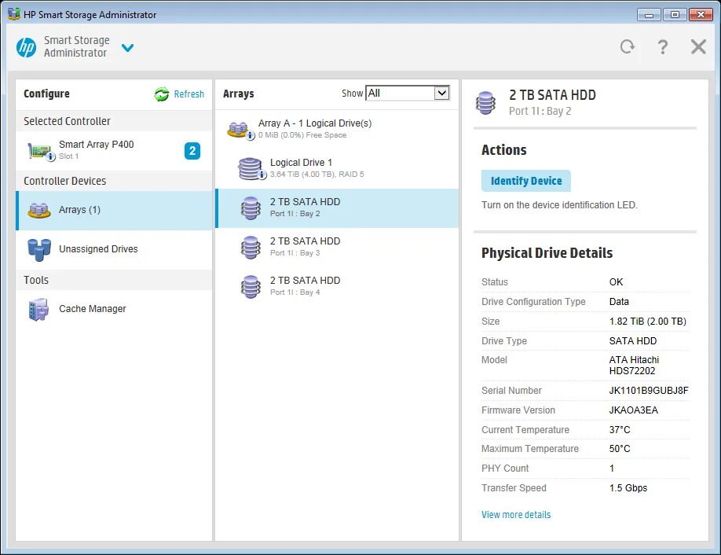Viewport: 721px width, 555px height.
Task: Select Array A - 1 Logical Drive(s)
Action: (337, 129)
